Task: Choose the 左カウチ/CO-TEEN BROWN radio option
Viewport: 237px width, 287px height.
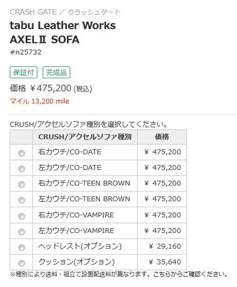Action: (x=22, y=200)
